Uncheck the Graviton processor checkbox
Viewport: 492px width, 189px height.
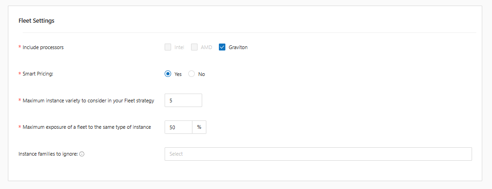(222, 47)
